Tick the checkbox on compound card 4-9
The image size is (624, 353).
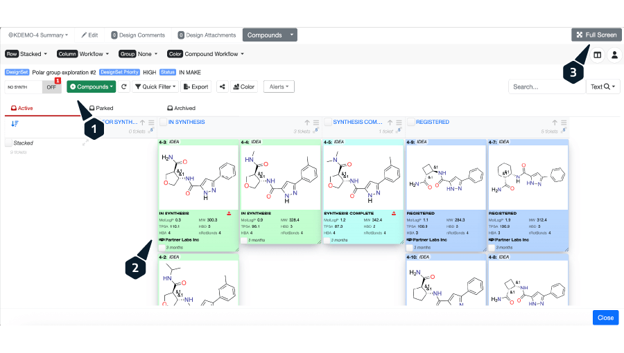(x=409, y=247)
